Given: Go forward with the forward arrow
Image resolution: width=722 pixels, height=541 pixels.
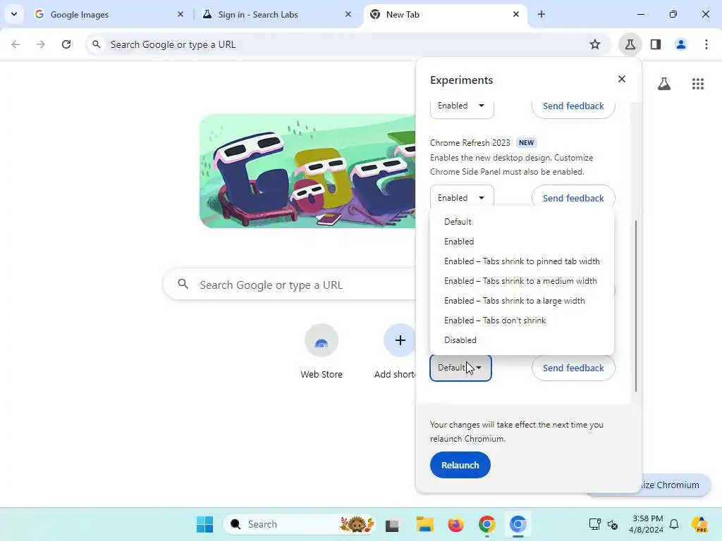Looking at the screenshot, I should pos(41,44).
